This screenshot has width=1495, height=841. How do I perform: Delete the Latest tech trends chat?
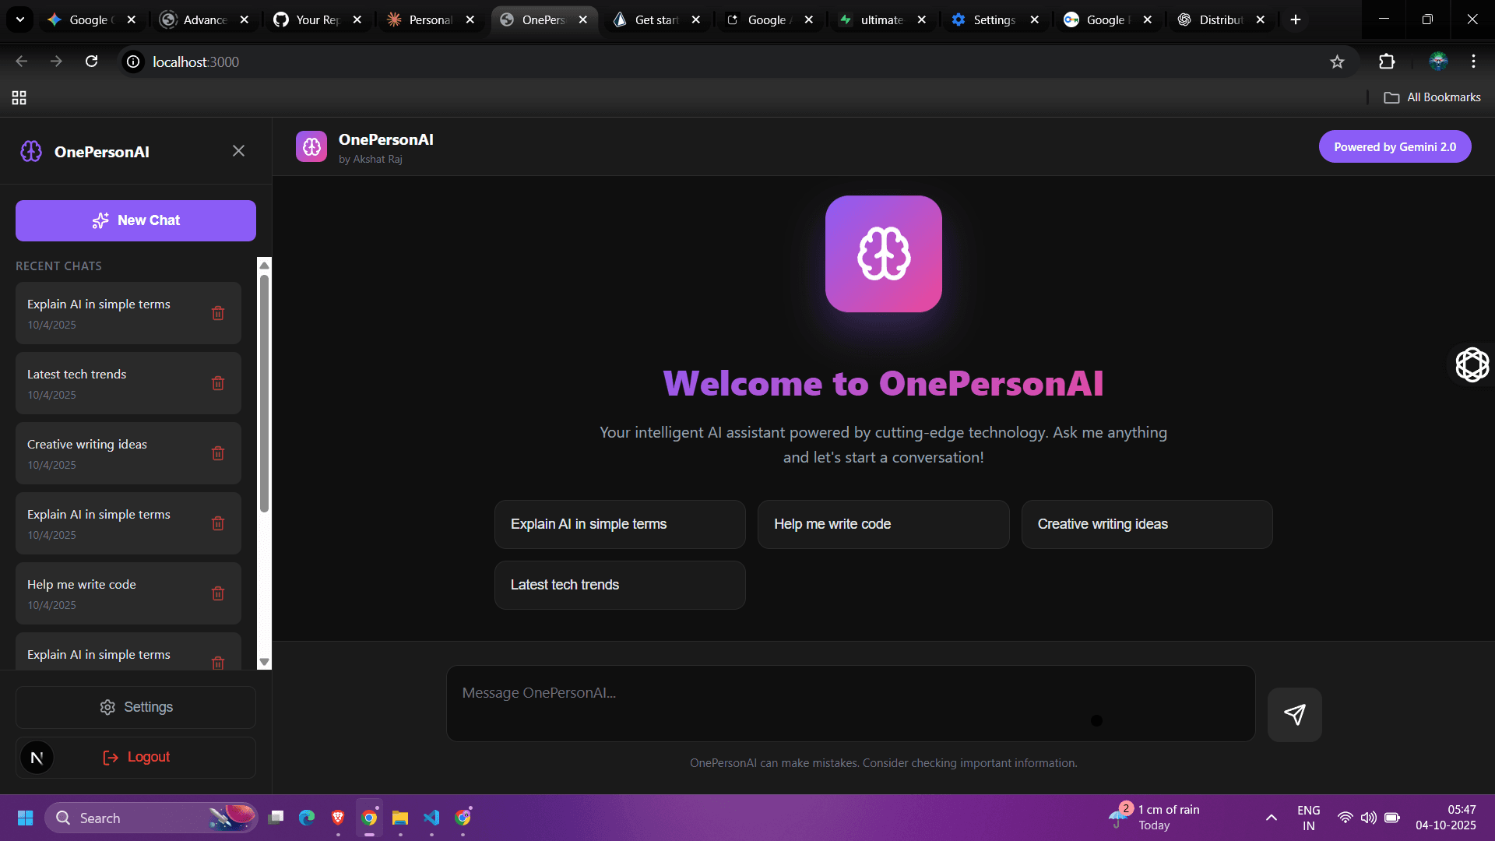[218, 383]
